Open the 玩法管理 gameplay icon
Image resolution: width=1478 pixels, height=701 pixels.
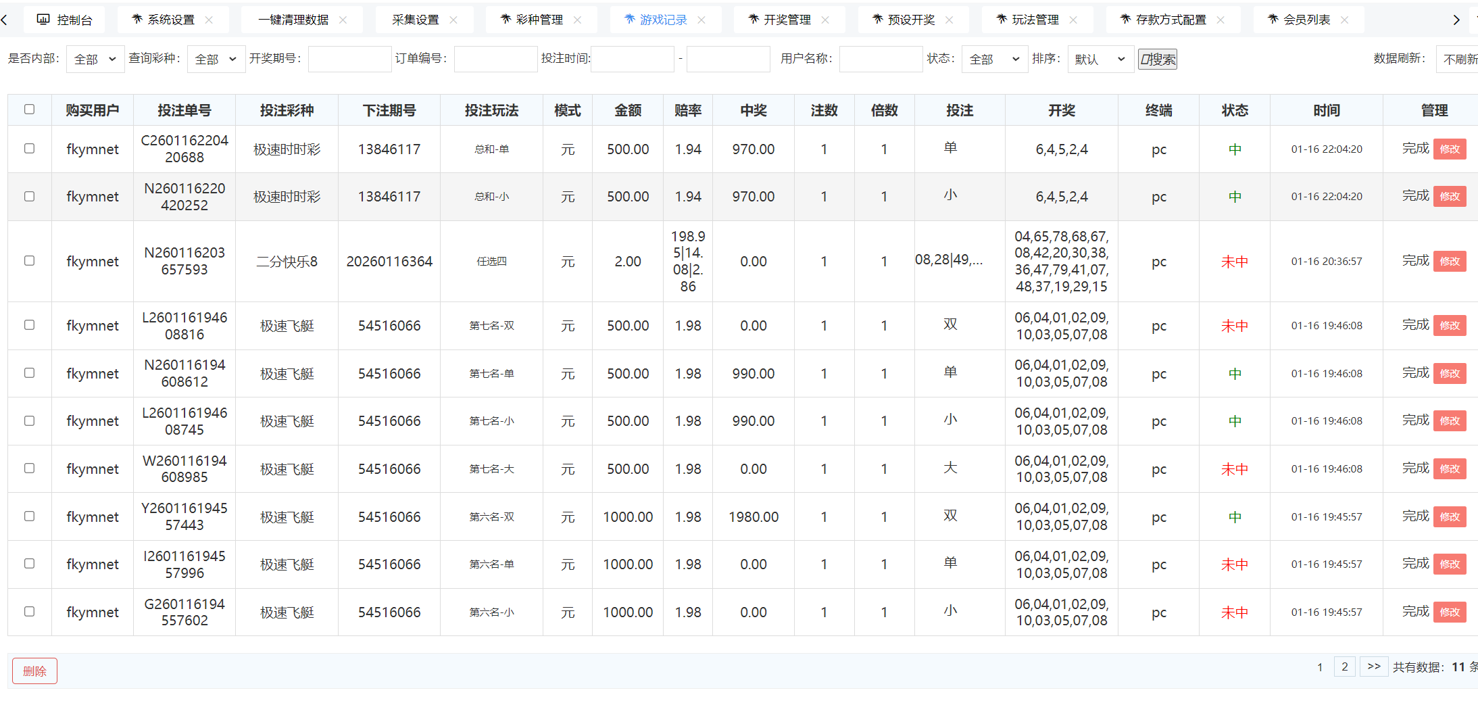click(x=1001, y=19)
